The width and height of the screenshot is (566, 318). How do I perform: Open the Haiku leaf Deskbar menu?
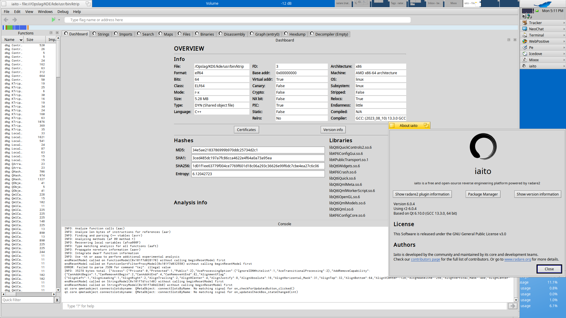pos(542,4)
